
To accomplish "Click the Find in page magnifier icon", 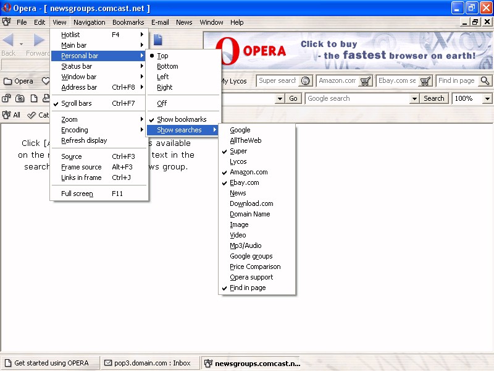I will pos(484,81).
